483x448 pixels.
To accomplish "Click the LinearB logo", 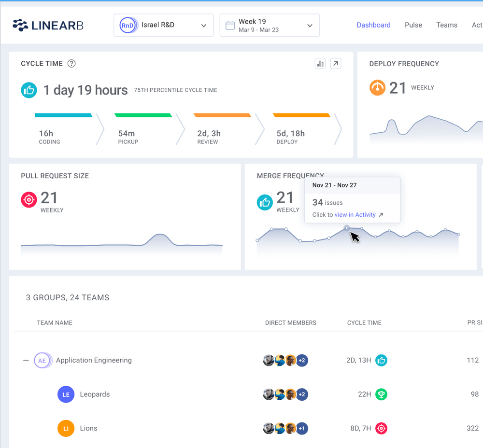I will click(x=47, y=25).
